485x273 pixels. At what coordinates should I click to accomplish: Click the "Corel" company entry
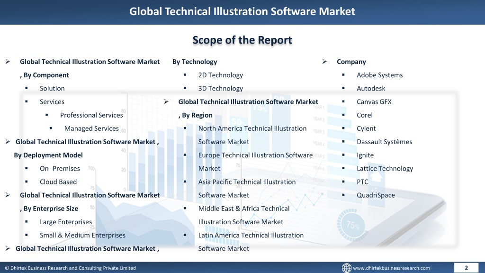tap(365, 115)
